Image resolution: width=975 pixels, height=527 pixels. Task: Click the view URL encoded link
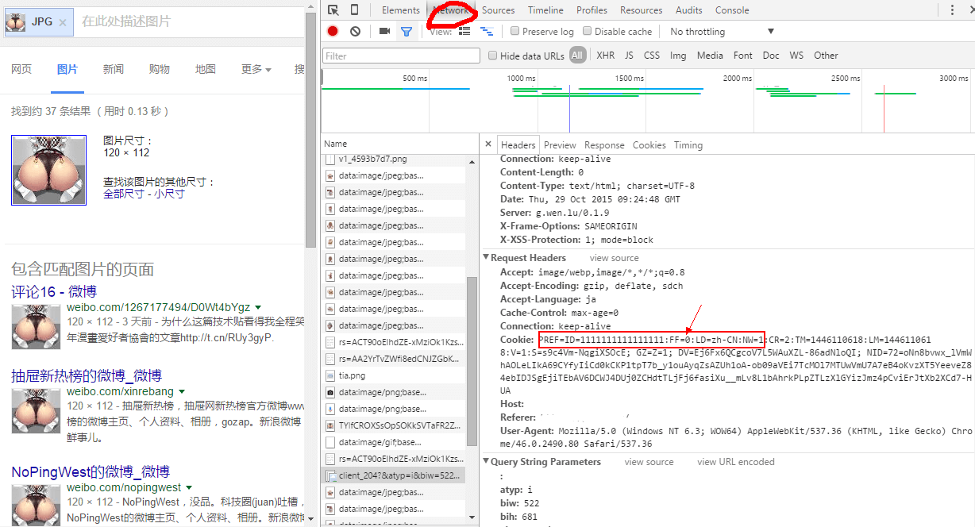coord(736,462)
